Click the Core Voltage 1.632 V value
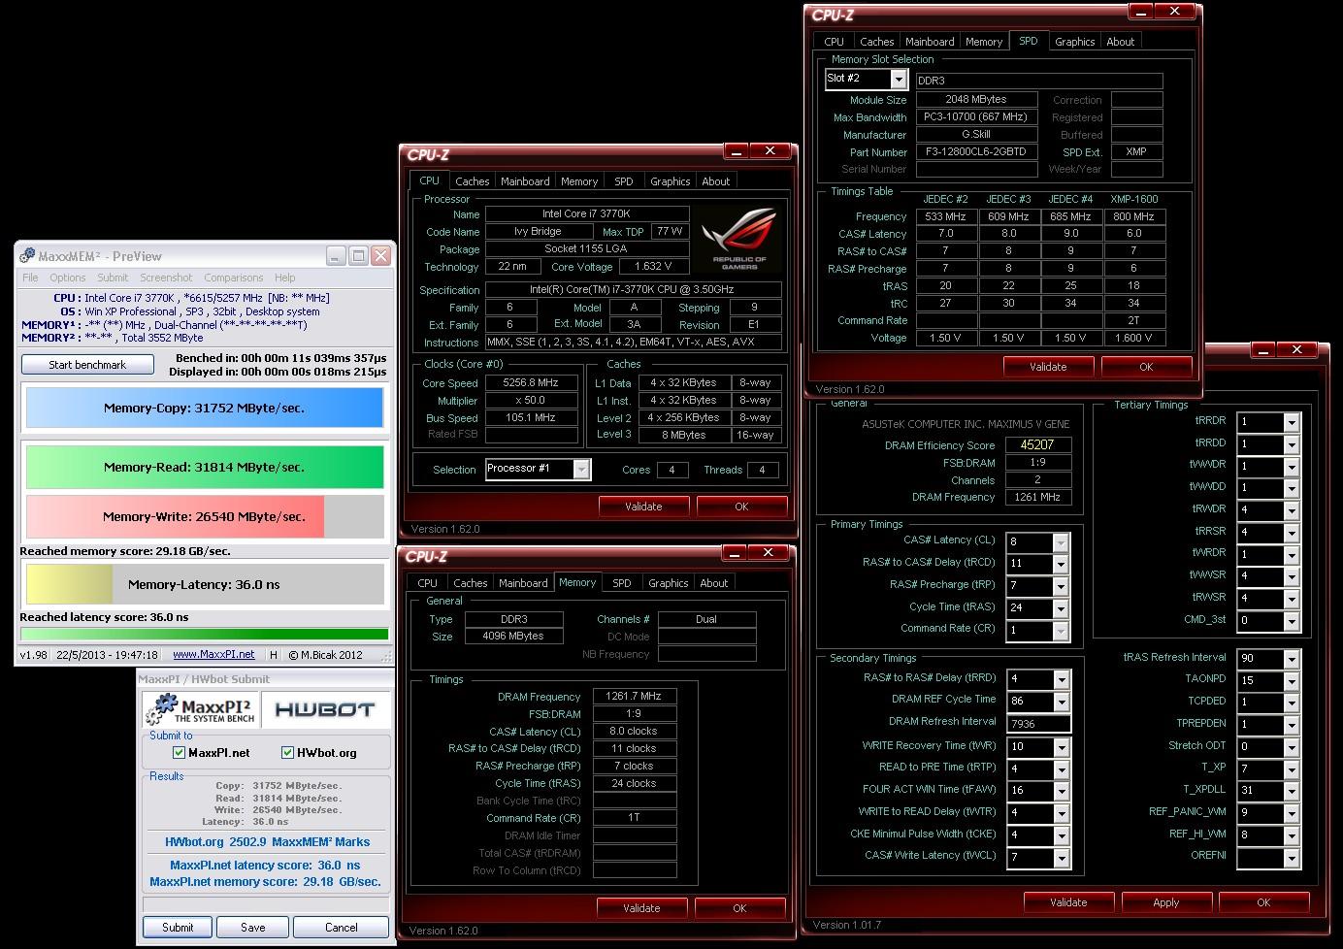This screenshot has width=1343, height=949. pyautogui.click(x=652, y=267)
